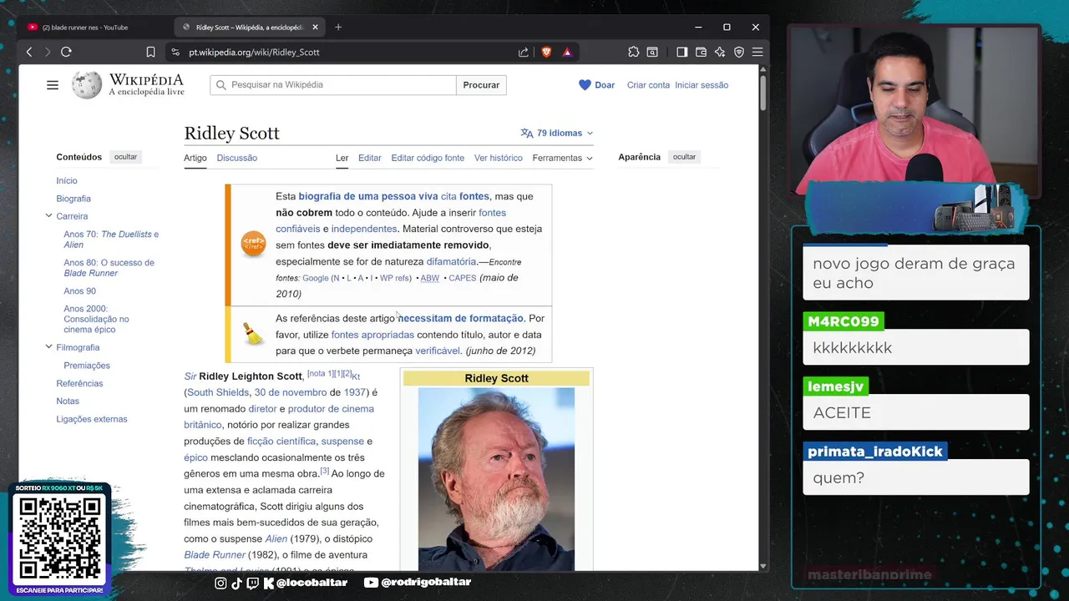Bookmark this page in Brave
Viewport: 1069px width, 601px height.
click(x=150, y=52)
